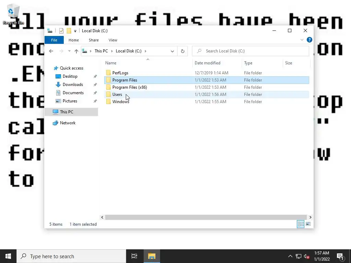Expand the chevron before This PC breadcrumb
351x263 pixels.
click(x=90, y=51)
